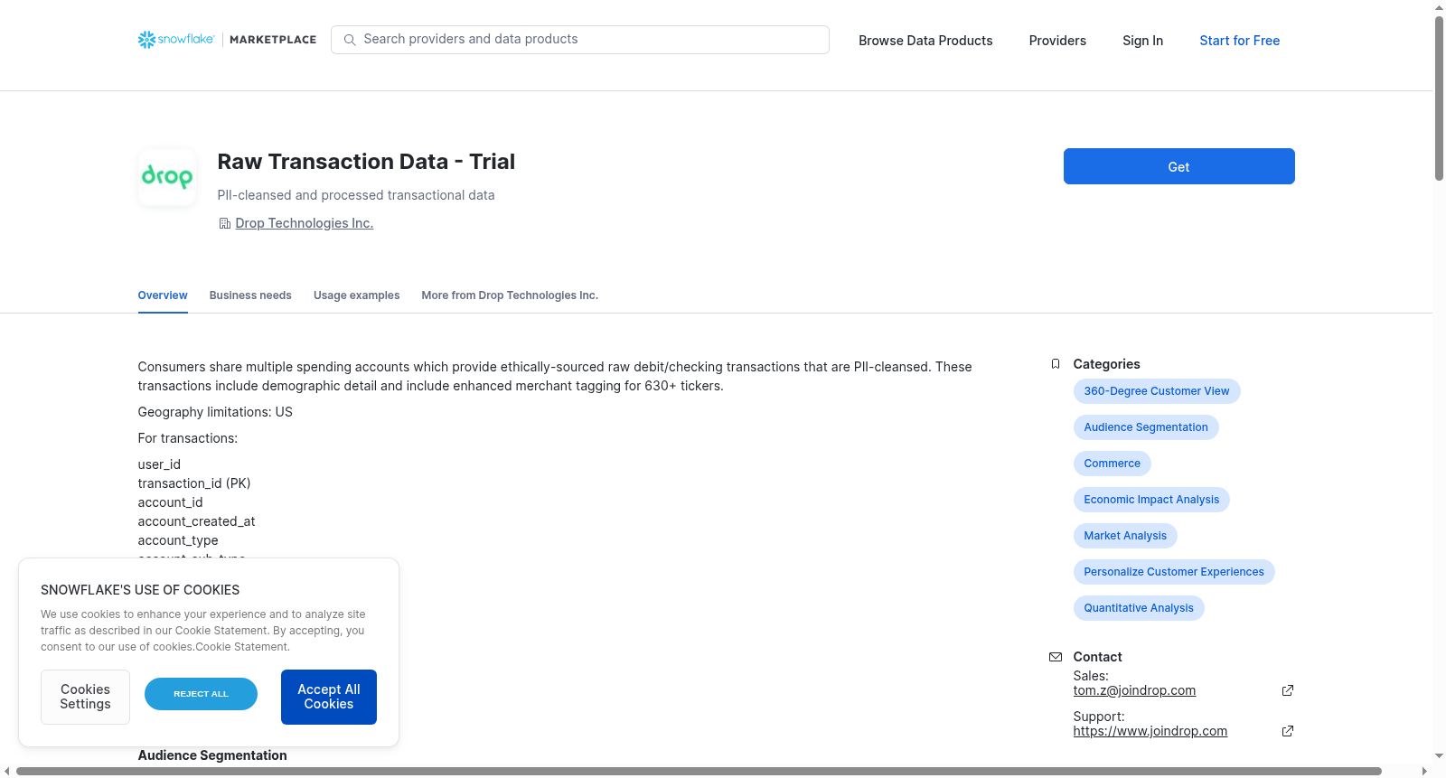Click the scroll up arrow
The height and width of the screenshot is (778, 1446).
click(1439, 7)
